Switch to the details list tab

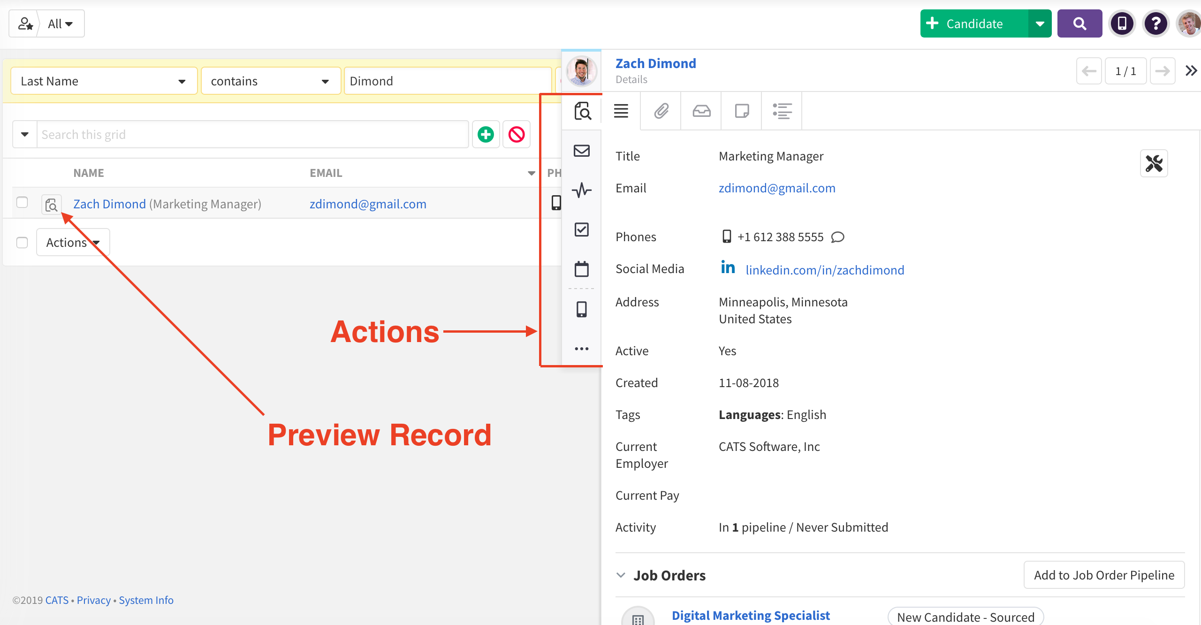click(x=621, y=111)
